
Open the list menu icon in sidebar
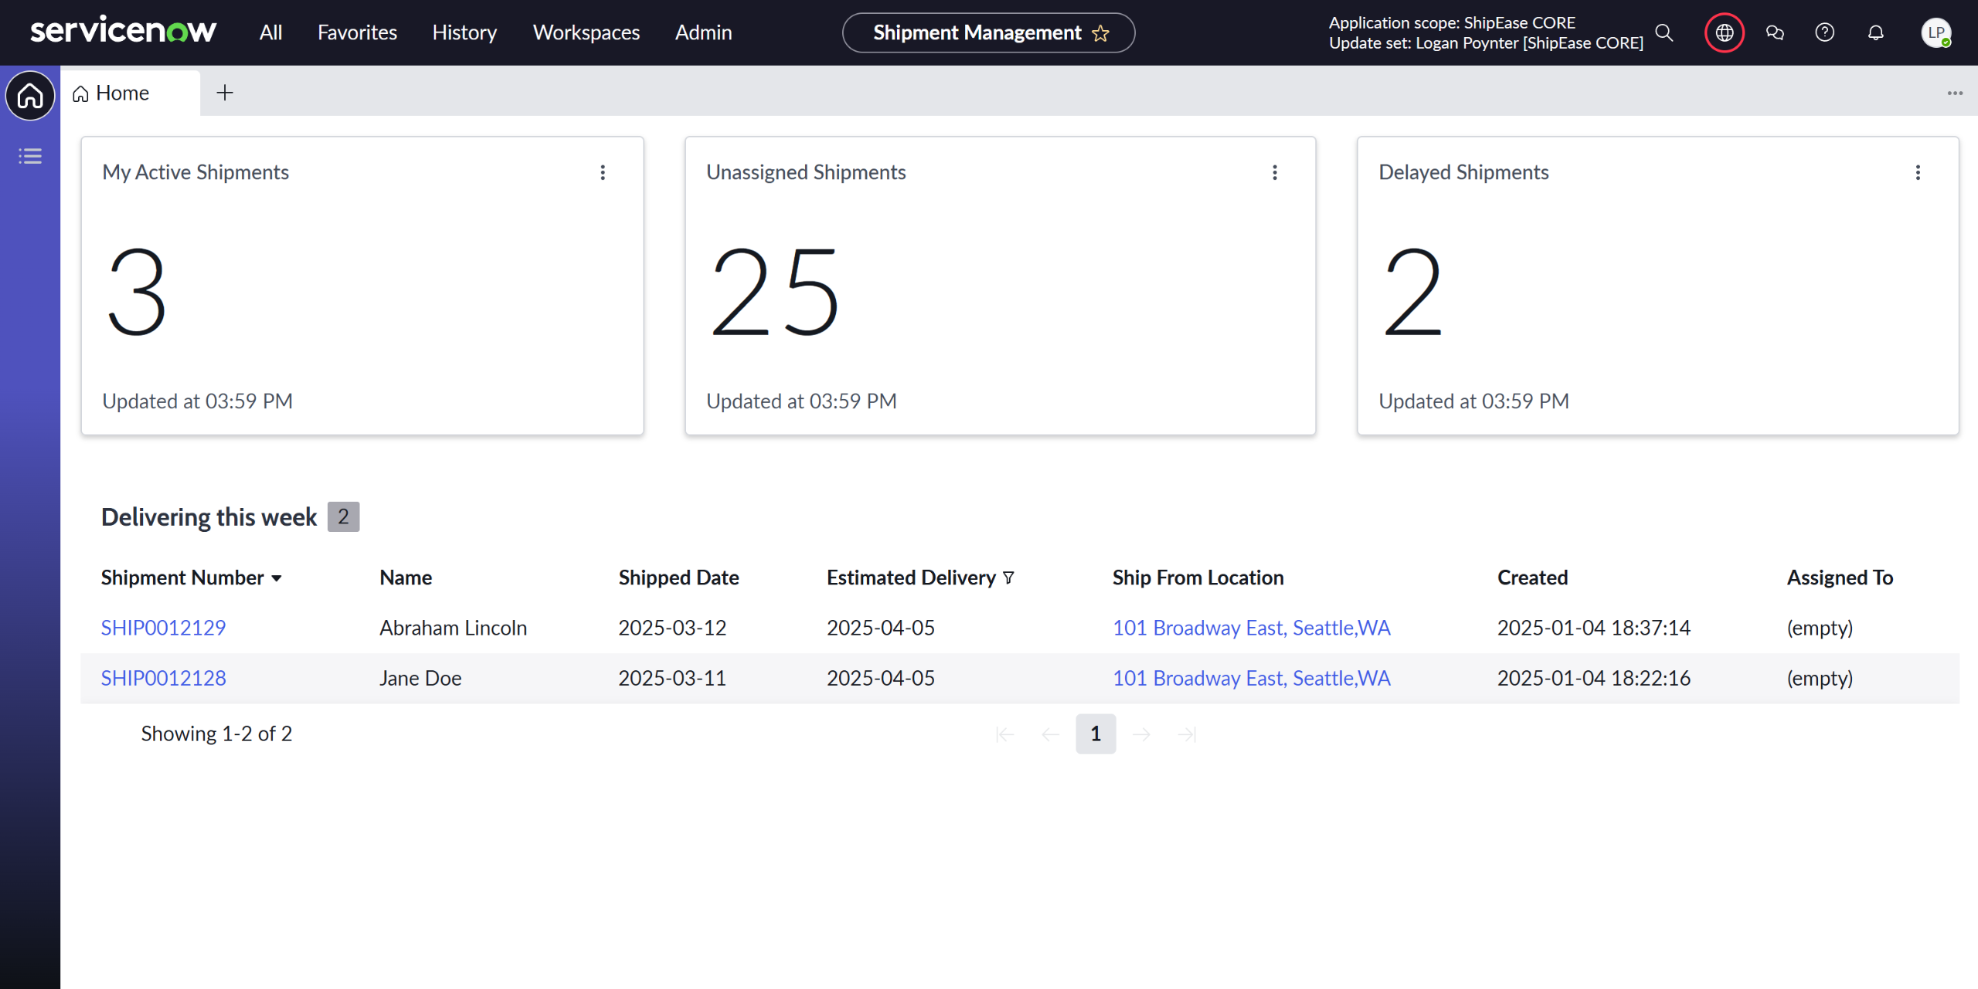(x=30, y=157)
